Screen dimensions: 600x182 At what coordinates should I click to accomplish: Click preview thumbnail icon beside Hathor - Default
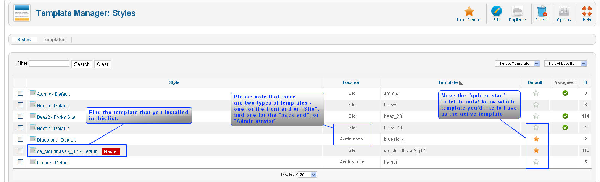click(x=33, y=161)
